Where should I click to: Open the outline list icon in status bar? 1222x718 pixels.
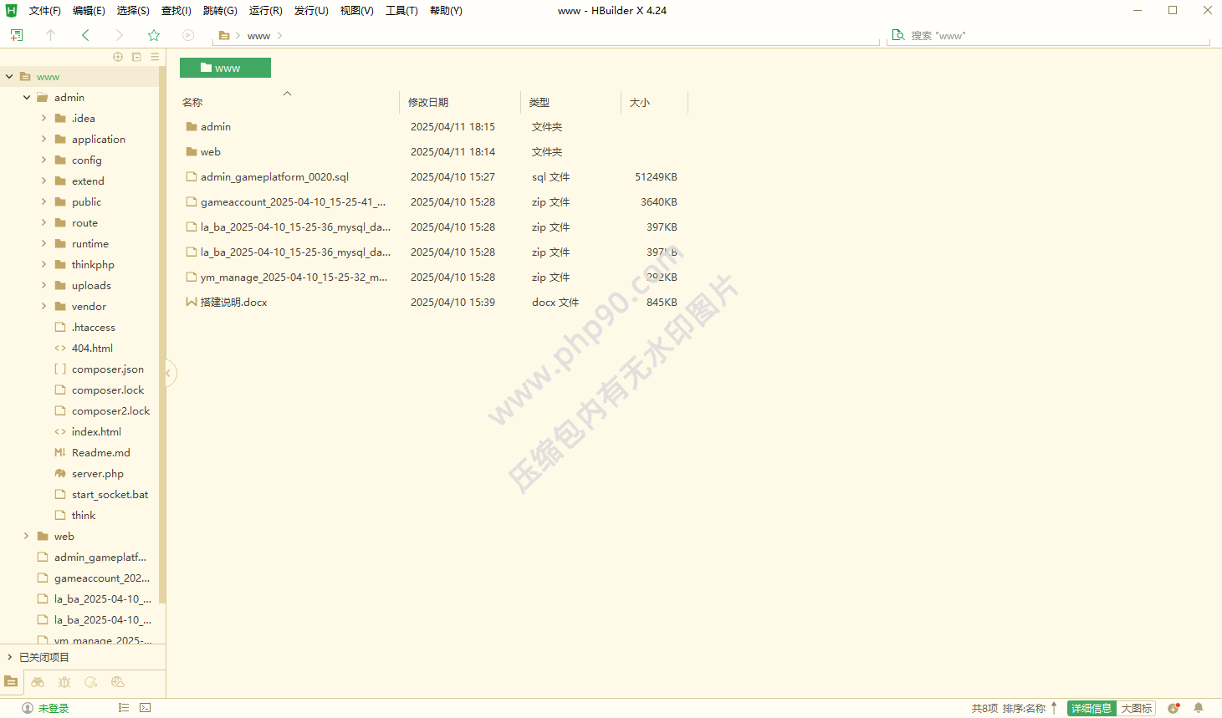coord(124,708)
